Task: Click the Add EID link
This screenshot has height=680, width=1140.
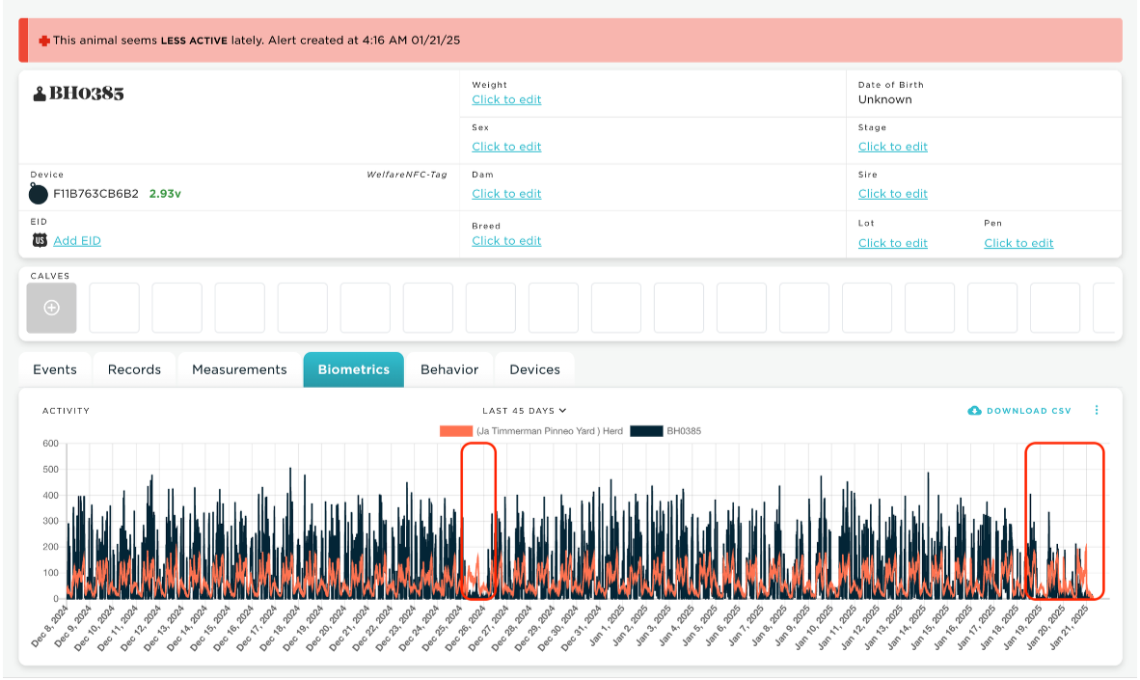Action: tap(77, 241)
